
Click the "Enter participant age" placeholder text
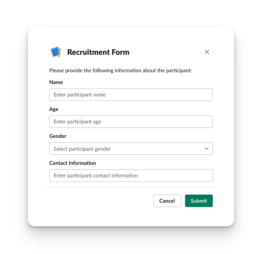click(78, 122)
